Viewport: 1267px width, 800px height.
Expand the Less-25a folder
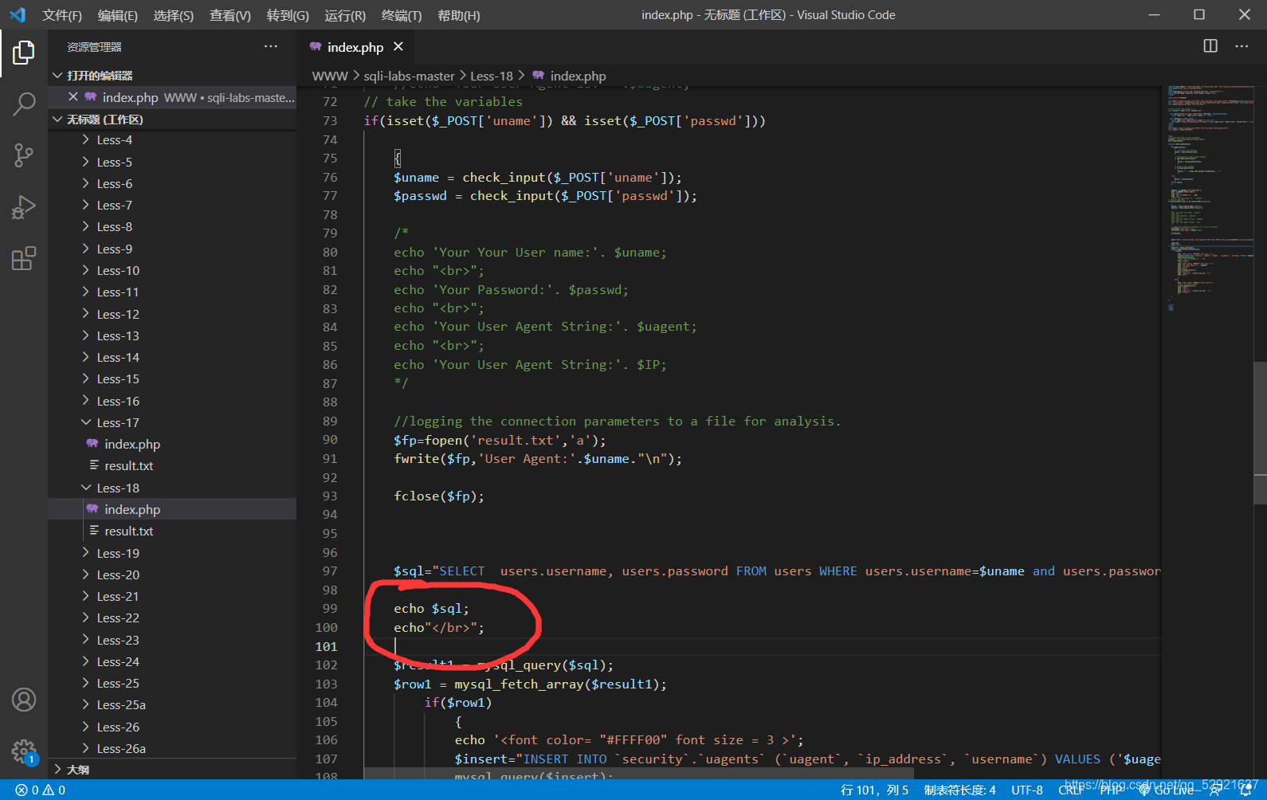172,705
